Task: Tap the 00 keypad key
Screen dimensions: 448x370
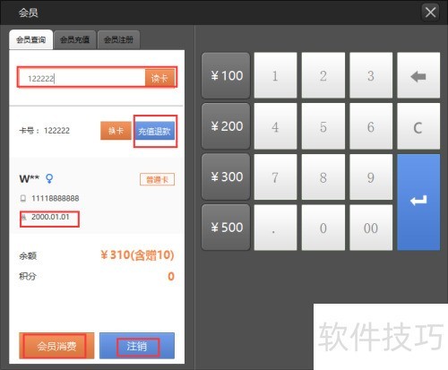Action: point(371,228)
